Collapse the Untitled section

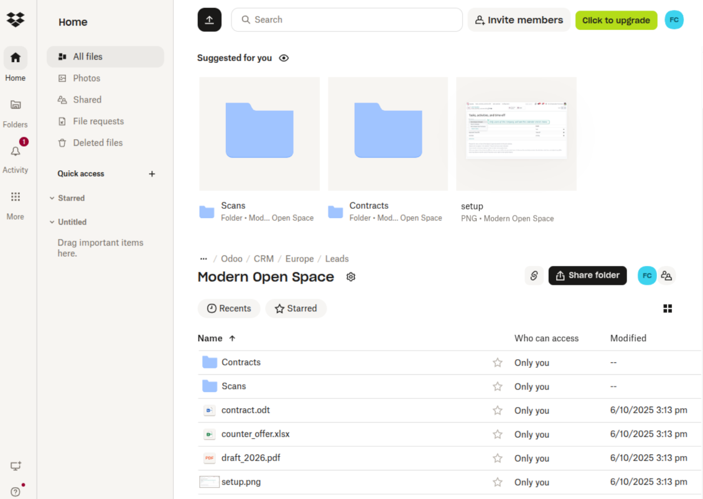tap(52, 222)
